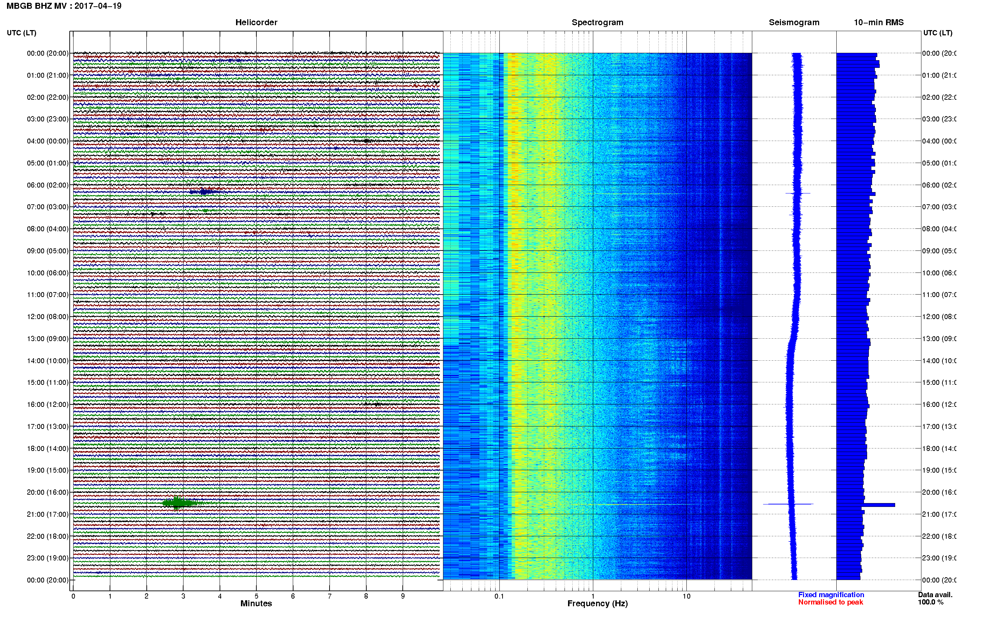Image resolution: width=996 pixels, height=622 pixels.
Task: Click the bright spectrogram line near 20:30
Action: pos(642,504)
